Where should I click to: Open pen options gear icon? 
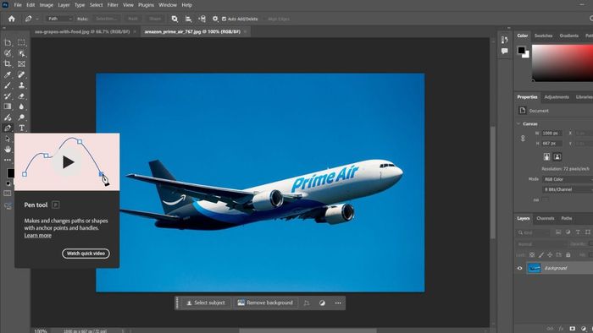215,19
